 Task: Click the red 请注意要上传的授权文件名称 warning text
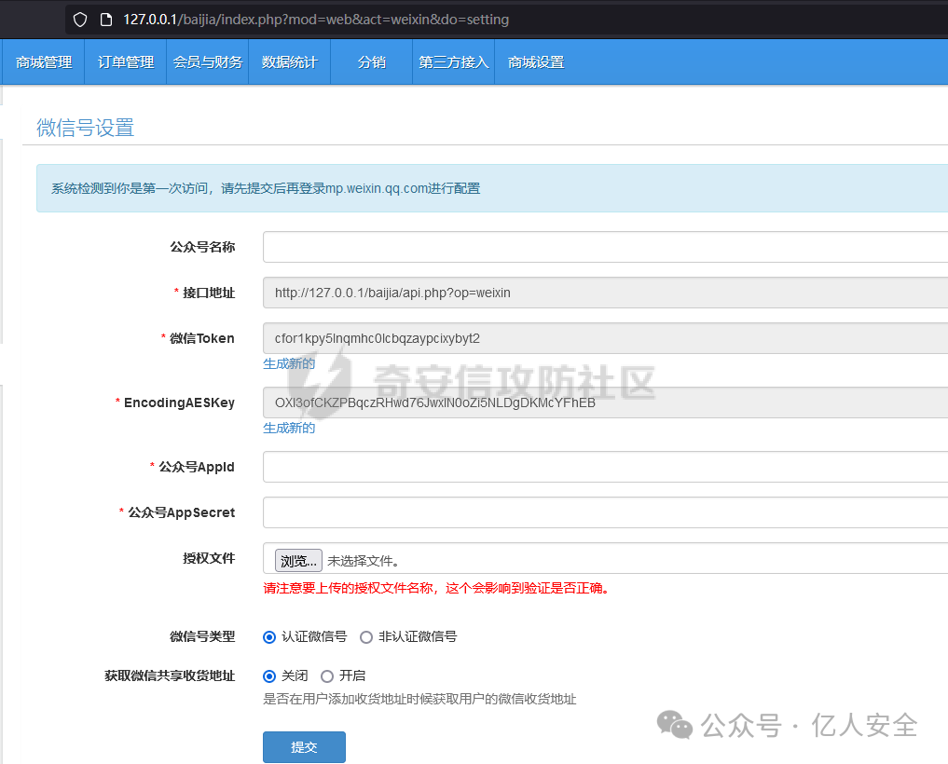pyautogui.click(x=436, y=588)
